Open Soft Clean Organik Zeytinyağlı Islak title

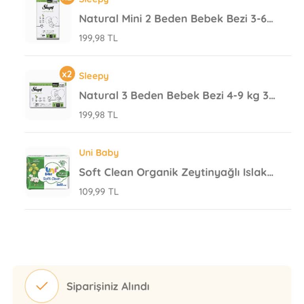(x=176, y=172)
